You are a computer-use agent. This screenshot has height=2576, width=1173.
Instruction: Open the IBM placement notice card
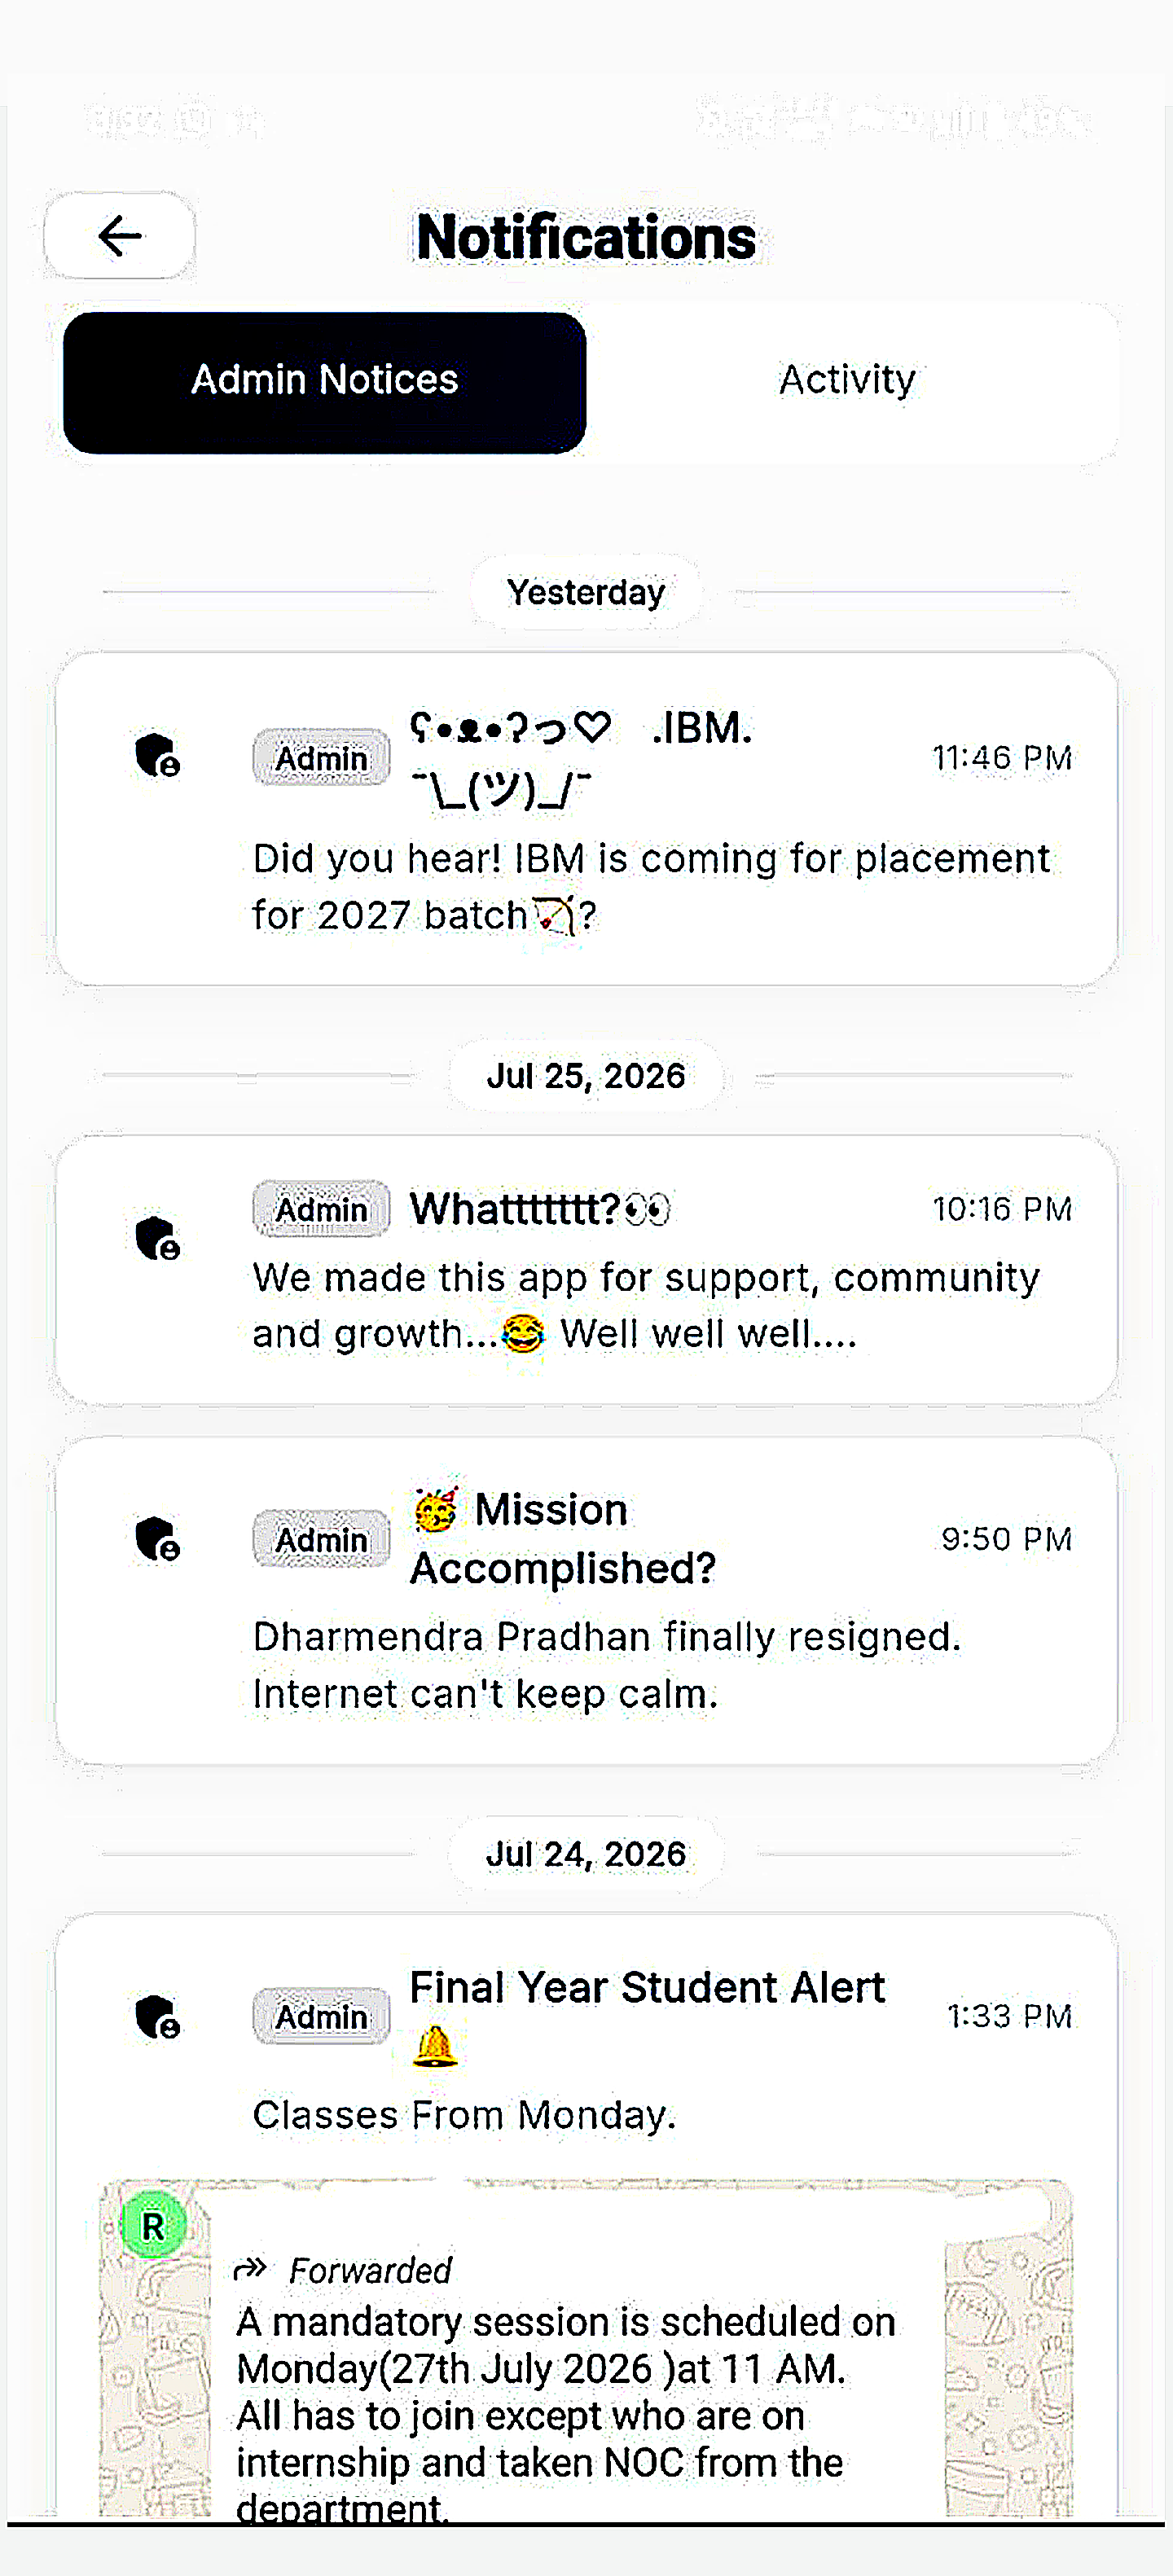click(586, 818)
